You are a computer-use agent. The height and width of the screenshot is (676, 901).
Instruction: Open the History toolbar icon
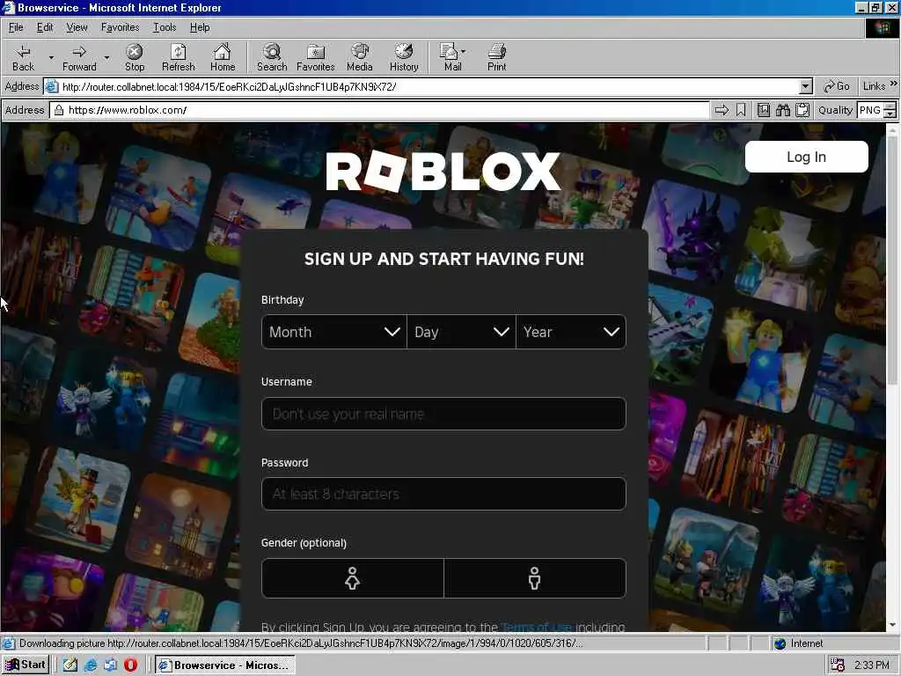[x=404, y=52]
